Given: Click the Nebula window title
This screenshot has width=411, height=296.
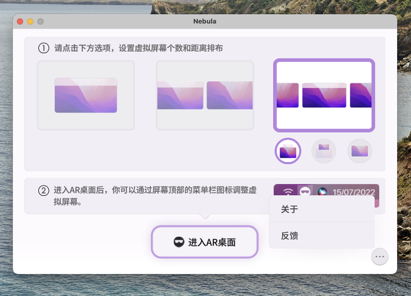Looking at the screenshot, I should coord(205,21).
